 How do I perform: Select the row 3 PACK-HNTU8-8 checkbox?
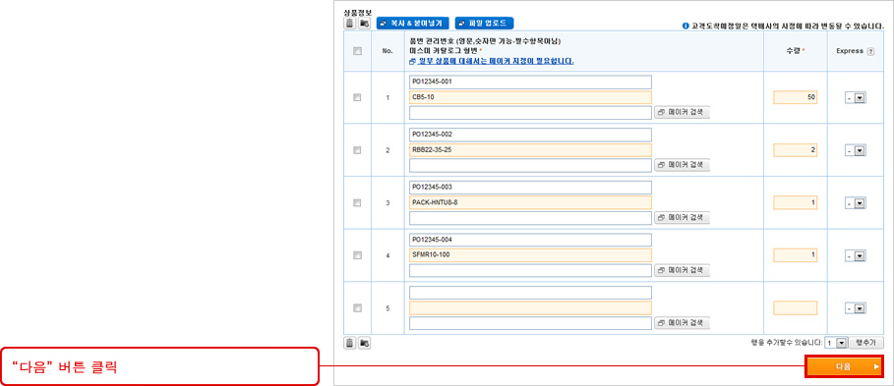[x=357, y=202]
